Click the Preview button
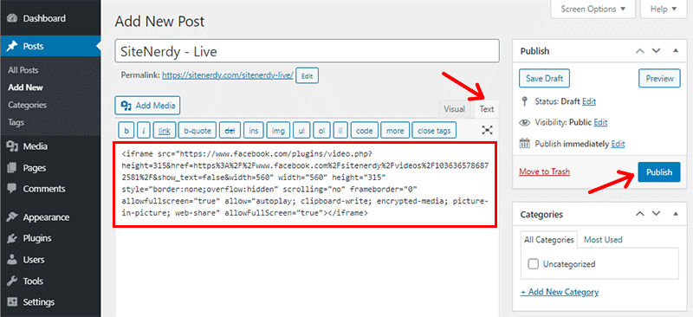Viewport: 693px width, 317px height. click(x=659, y=78)
